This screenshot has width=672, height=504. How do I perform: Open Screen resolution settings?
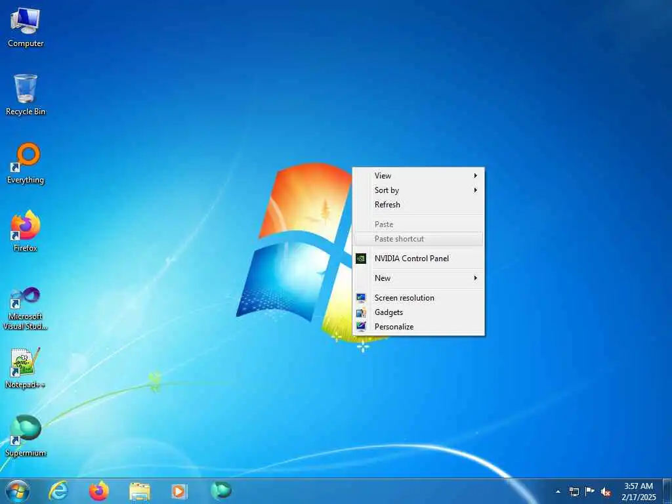[x=418, y=298]
